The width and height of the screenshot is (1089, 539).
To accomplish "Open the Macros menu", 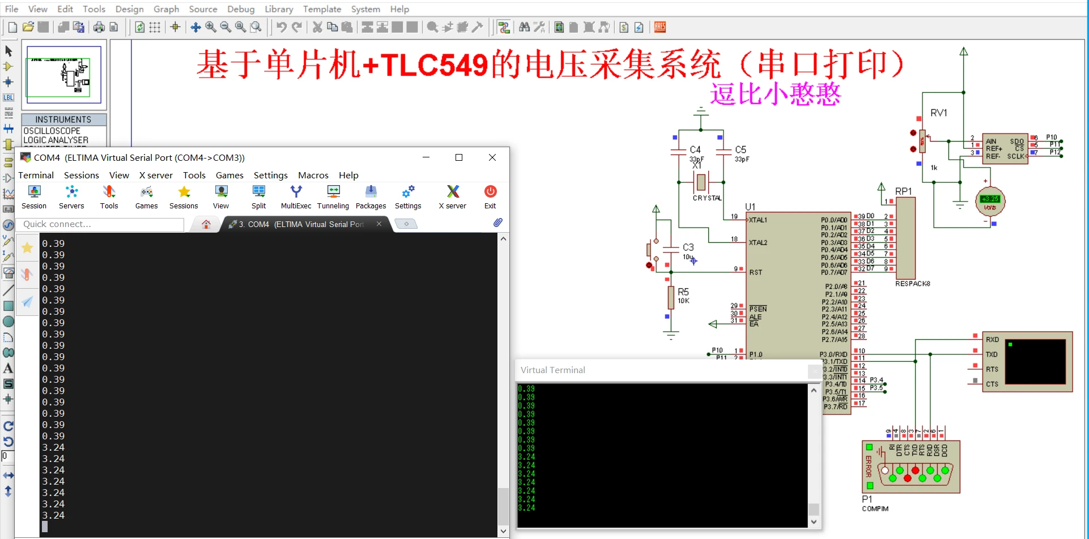I will [313, 175].
